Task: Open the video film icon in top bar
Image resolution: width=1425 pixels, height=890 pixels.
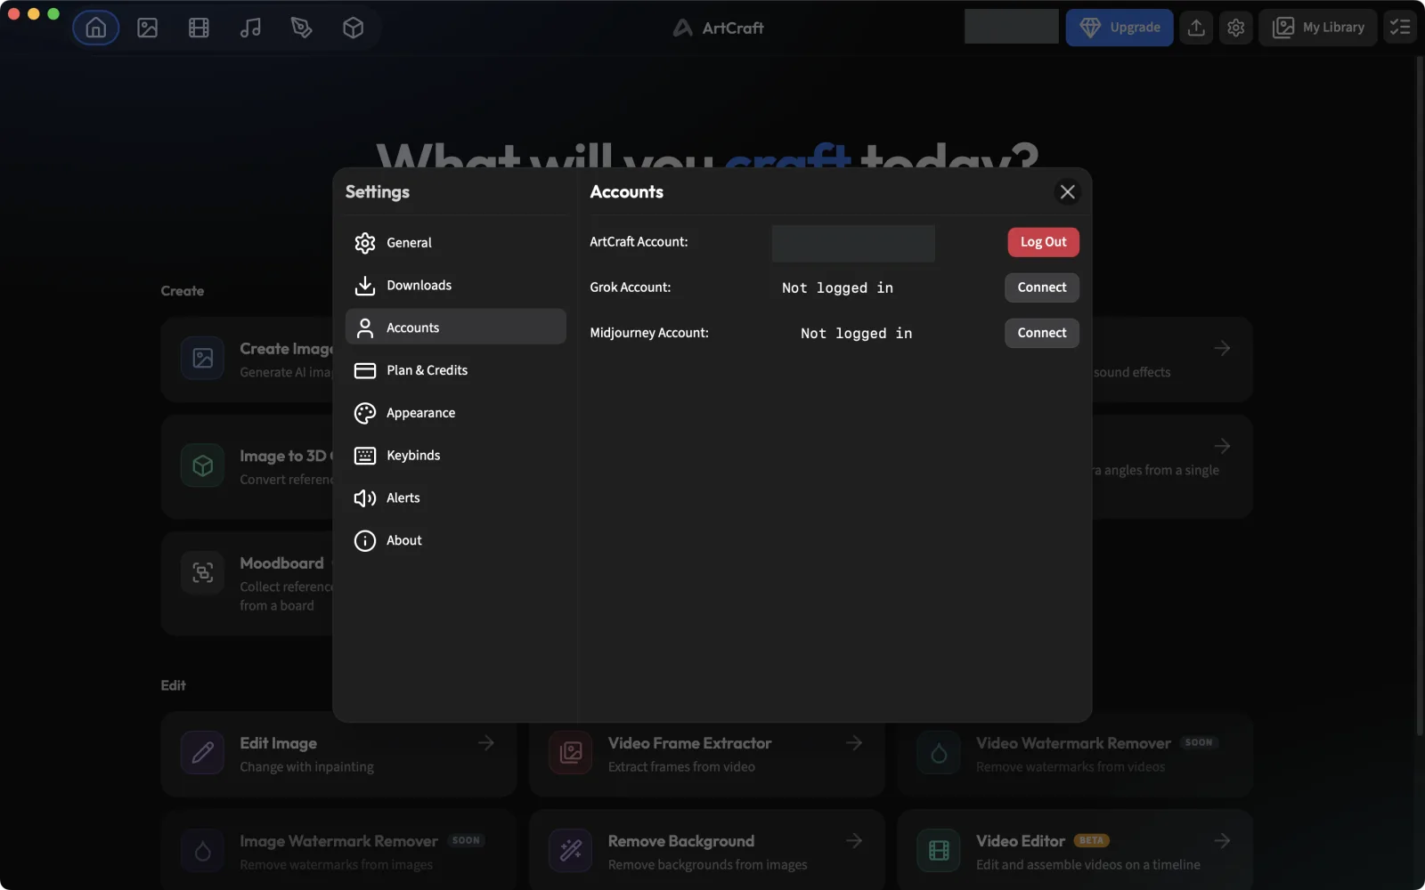Action: tap(199, 28)
